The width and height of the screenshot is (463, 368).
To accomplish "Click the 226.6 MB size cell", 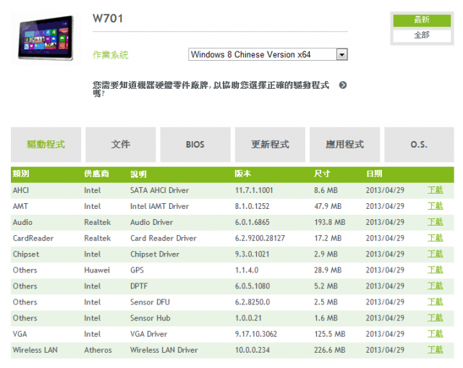I will [x=330, y=350].
